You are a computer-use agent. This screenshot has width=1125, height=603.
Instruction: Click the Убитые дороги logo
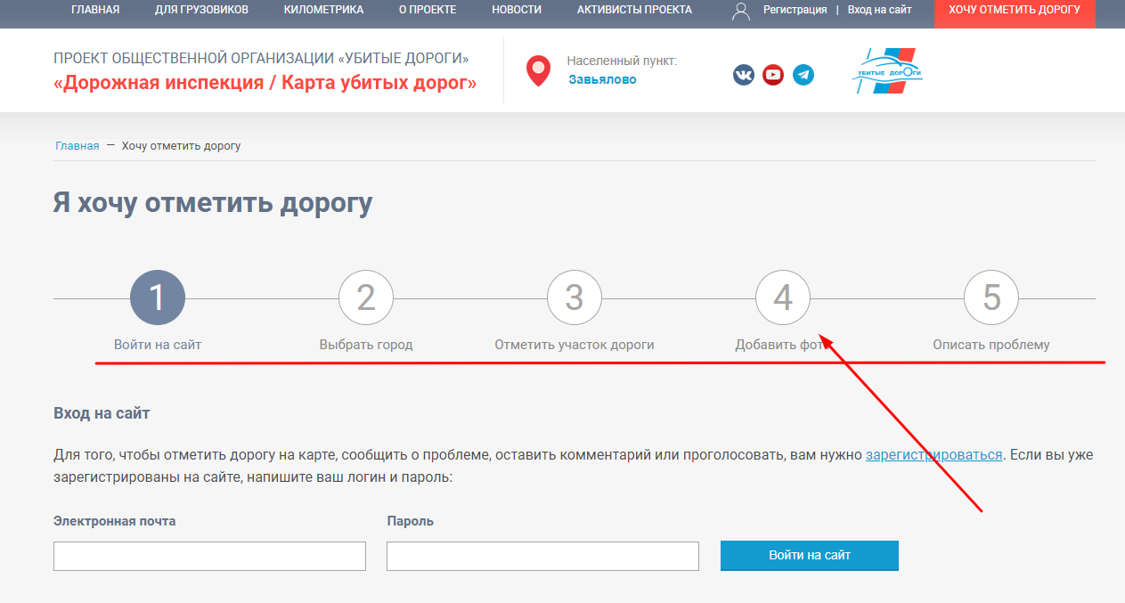(887, 72)
